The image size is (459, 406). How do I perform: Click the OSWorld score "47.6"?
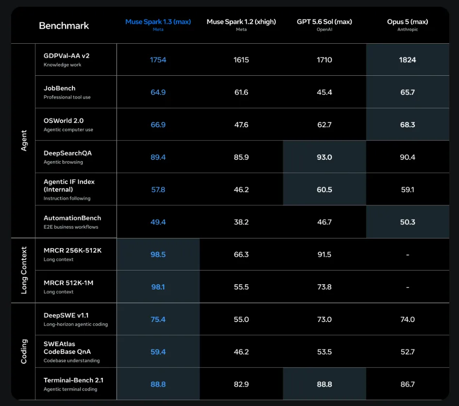(x=241, y=125)
